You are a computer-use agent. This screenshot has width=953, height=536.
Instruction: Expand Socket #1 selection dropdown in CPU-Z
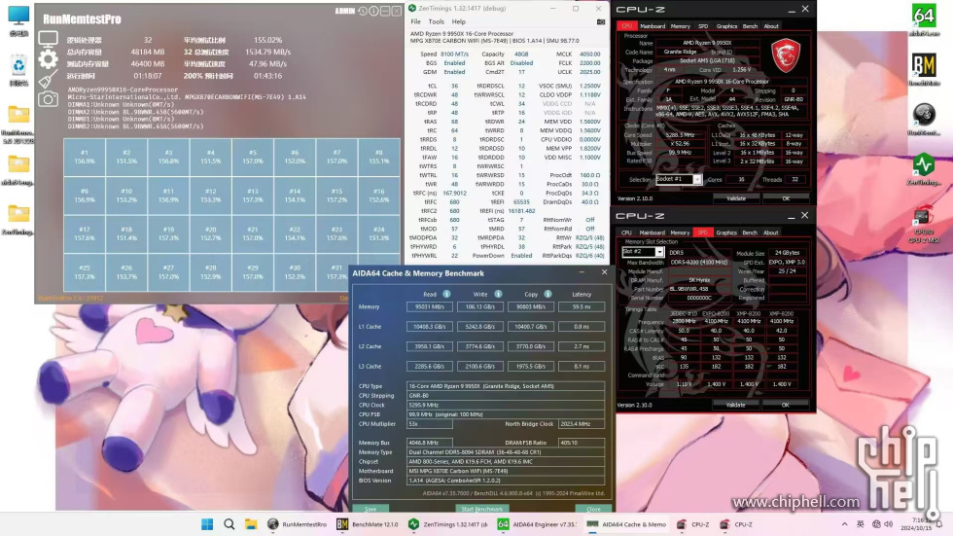[697, 179]
